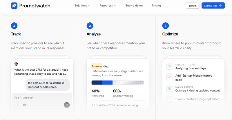Screen dimensions: 232x120
Task: Click Sun 30, 5:00 PM timestamp
Action: (184, 87)
